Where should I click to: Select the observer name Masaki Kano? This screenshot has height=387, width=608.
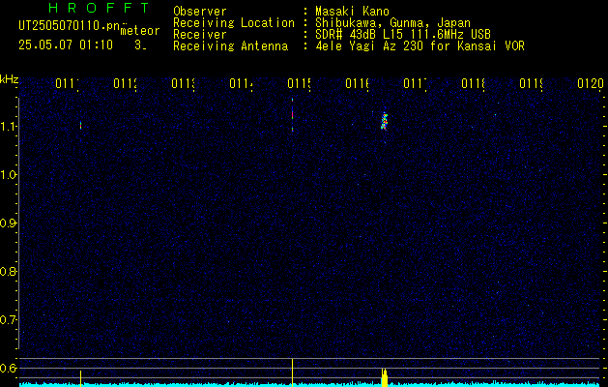pos(352,12)
